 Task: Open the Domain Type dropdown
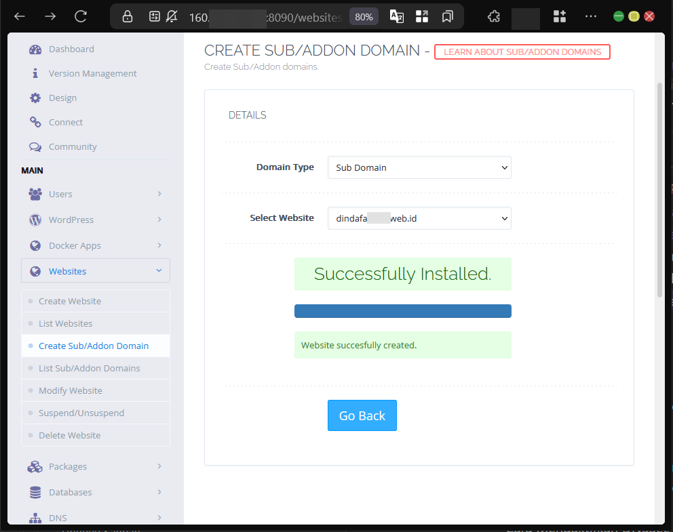pyautogui.click(x=419, y=167)
